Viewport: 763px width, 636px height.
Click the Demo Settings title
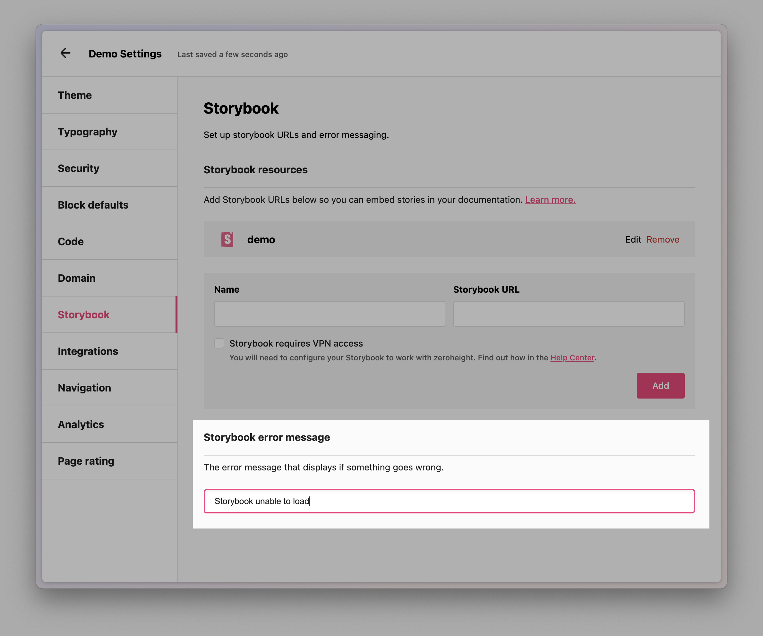tap(125, 54)
